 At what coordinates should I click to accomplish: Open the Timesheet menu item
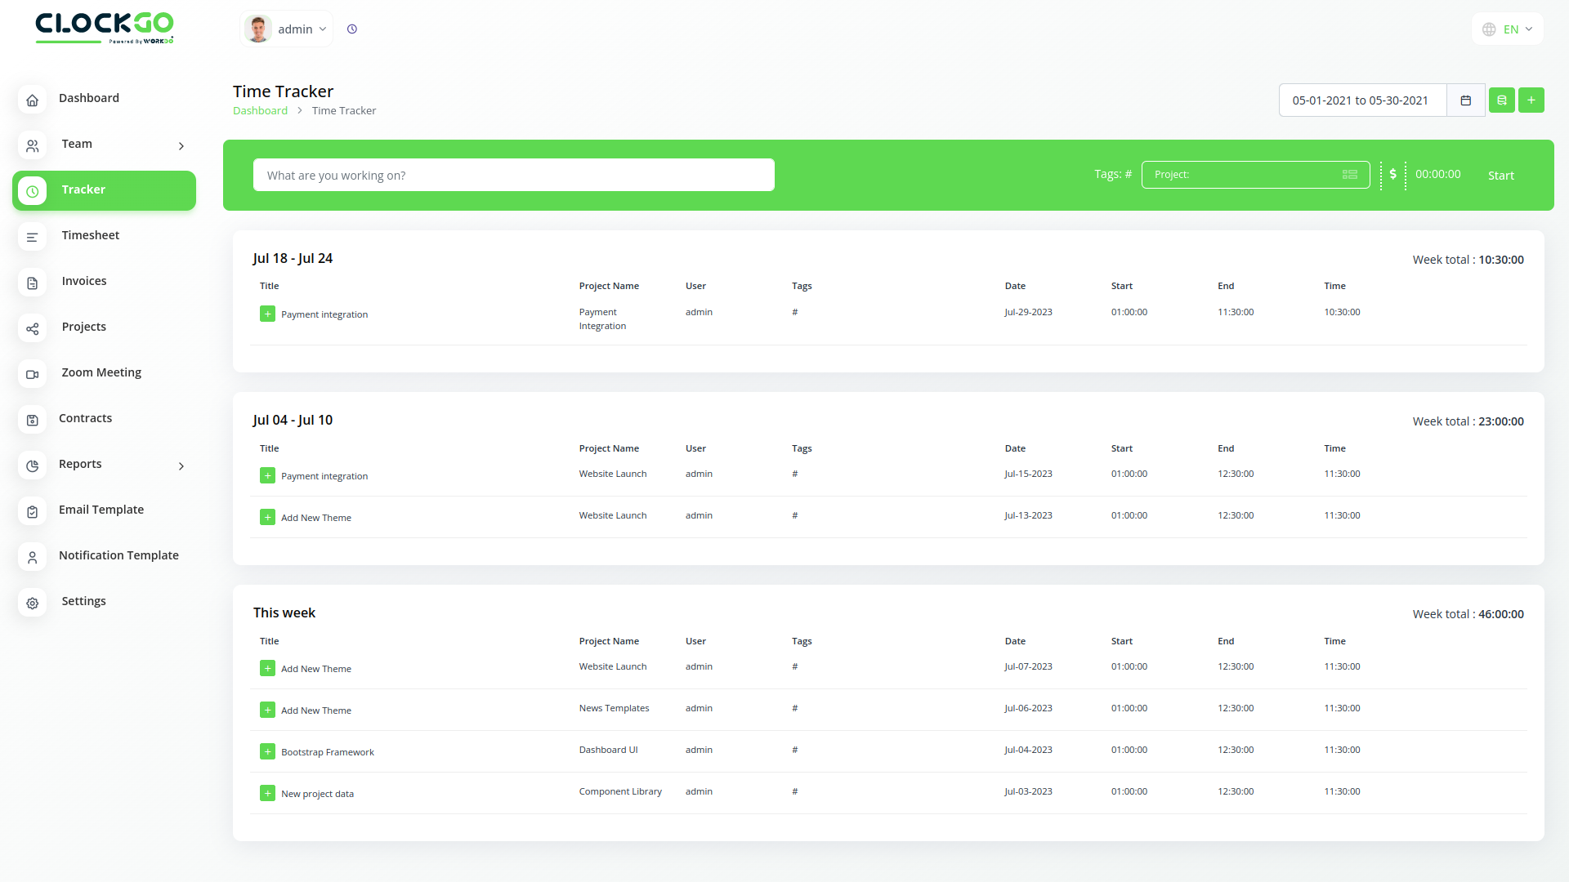tap(90, 235)
